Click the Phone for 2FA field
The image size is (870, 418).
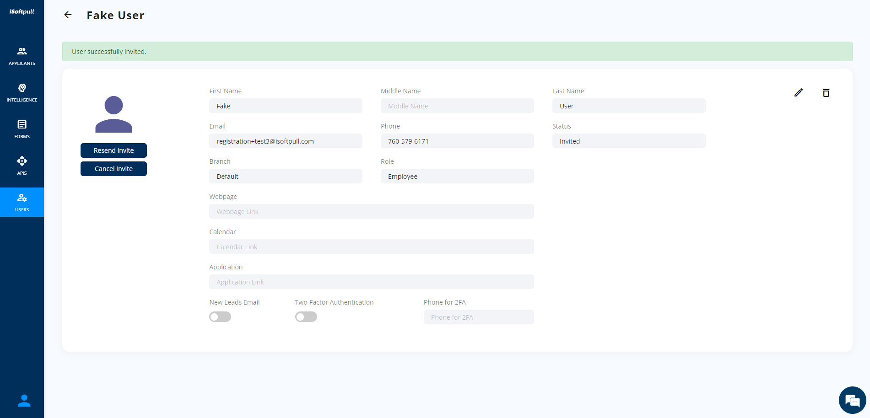point(479,317)
